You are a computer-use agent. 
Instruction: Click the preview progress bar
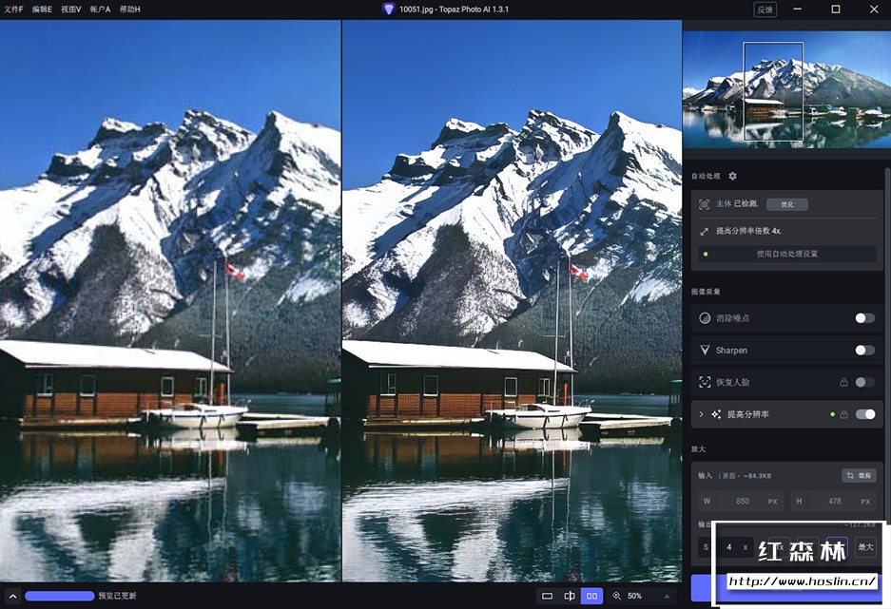click(60, 596)
